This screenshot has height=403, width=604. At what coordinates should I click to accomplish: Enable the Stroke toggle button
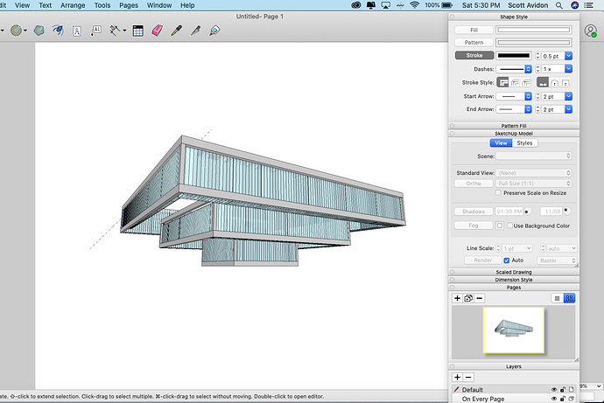(x=473, y=55)
